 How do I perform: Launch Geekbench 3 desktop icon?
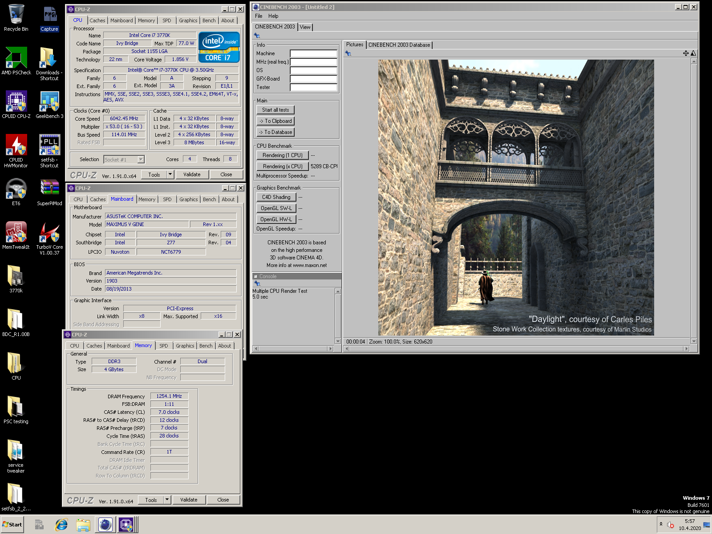[49, 105]
